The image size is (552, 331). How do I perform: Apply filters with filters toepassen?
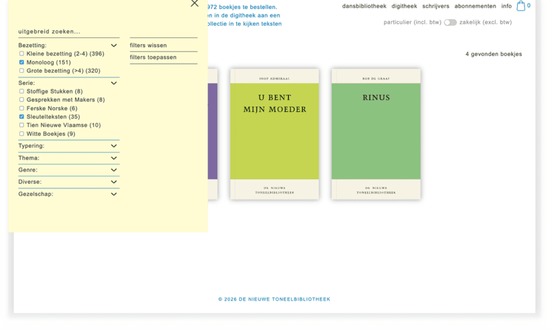click(153, 57)
